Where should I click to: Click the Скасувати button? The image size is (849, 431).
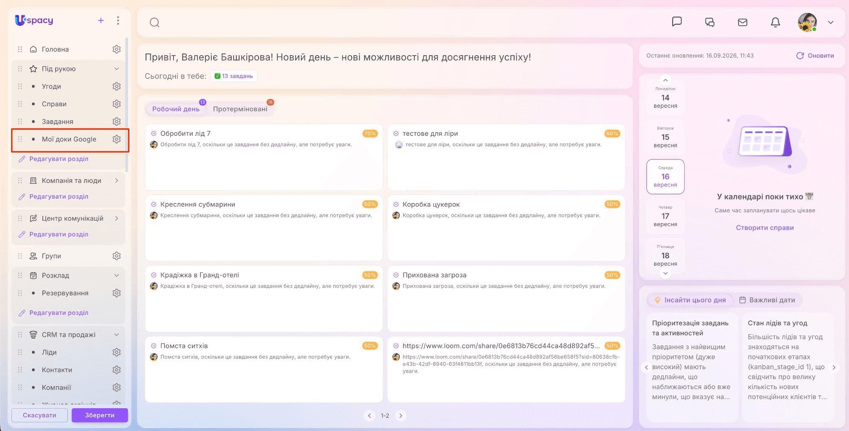point(39,415)
